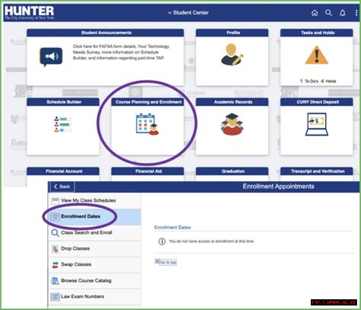
Task: Open the home icon in the top bar
Action: (315, 13)
